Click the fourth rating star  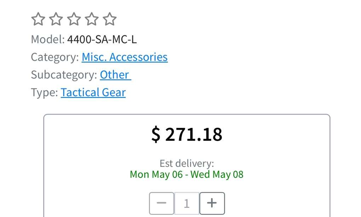coord(92,19)
